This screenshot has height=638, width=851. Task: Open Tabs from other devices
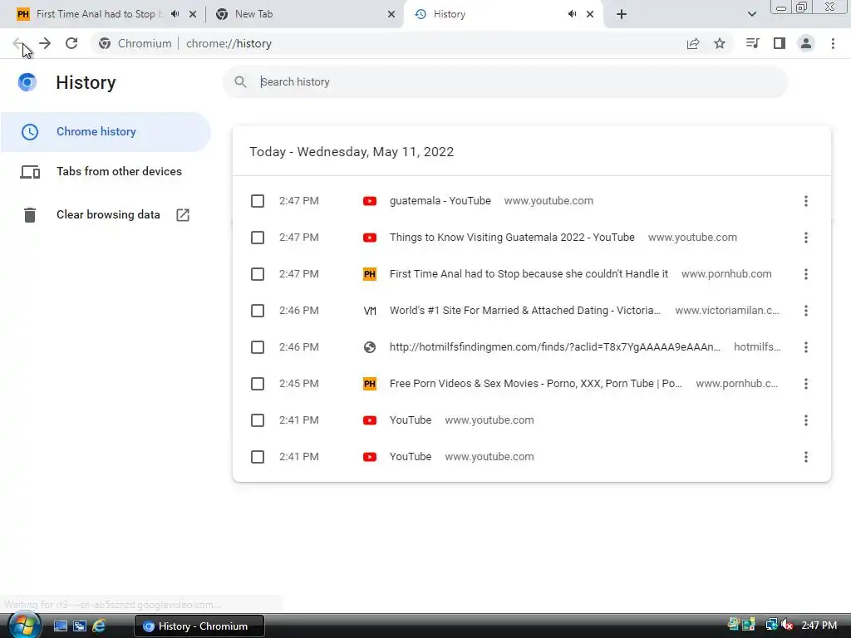coord(106,171)
